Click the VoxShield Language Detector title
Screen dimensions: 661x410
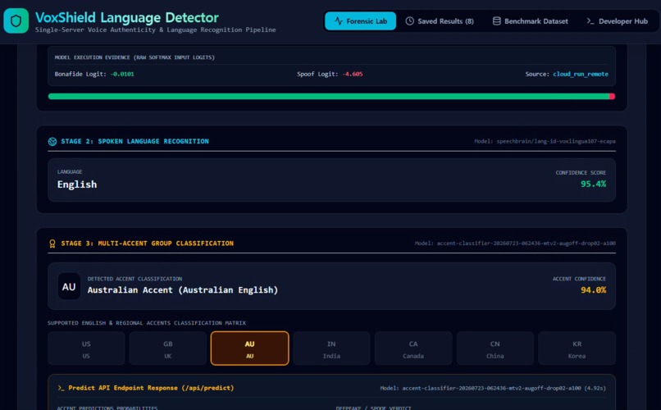pos(127,17)
